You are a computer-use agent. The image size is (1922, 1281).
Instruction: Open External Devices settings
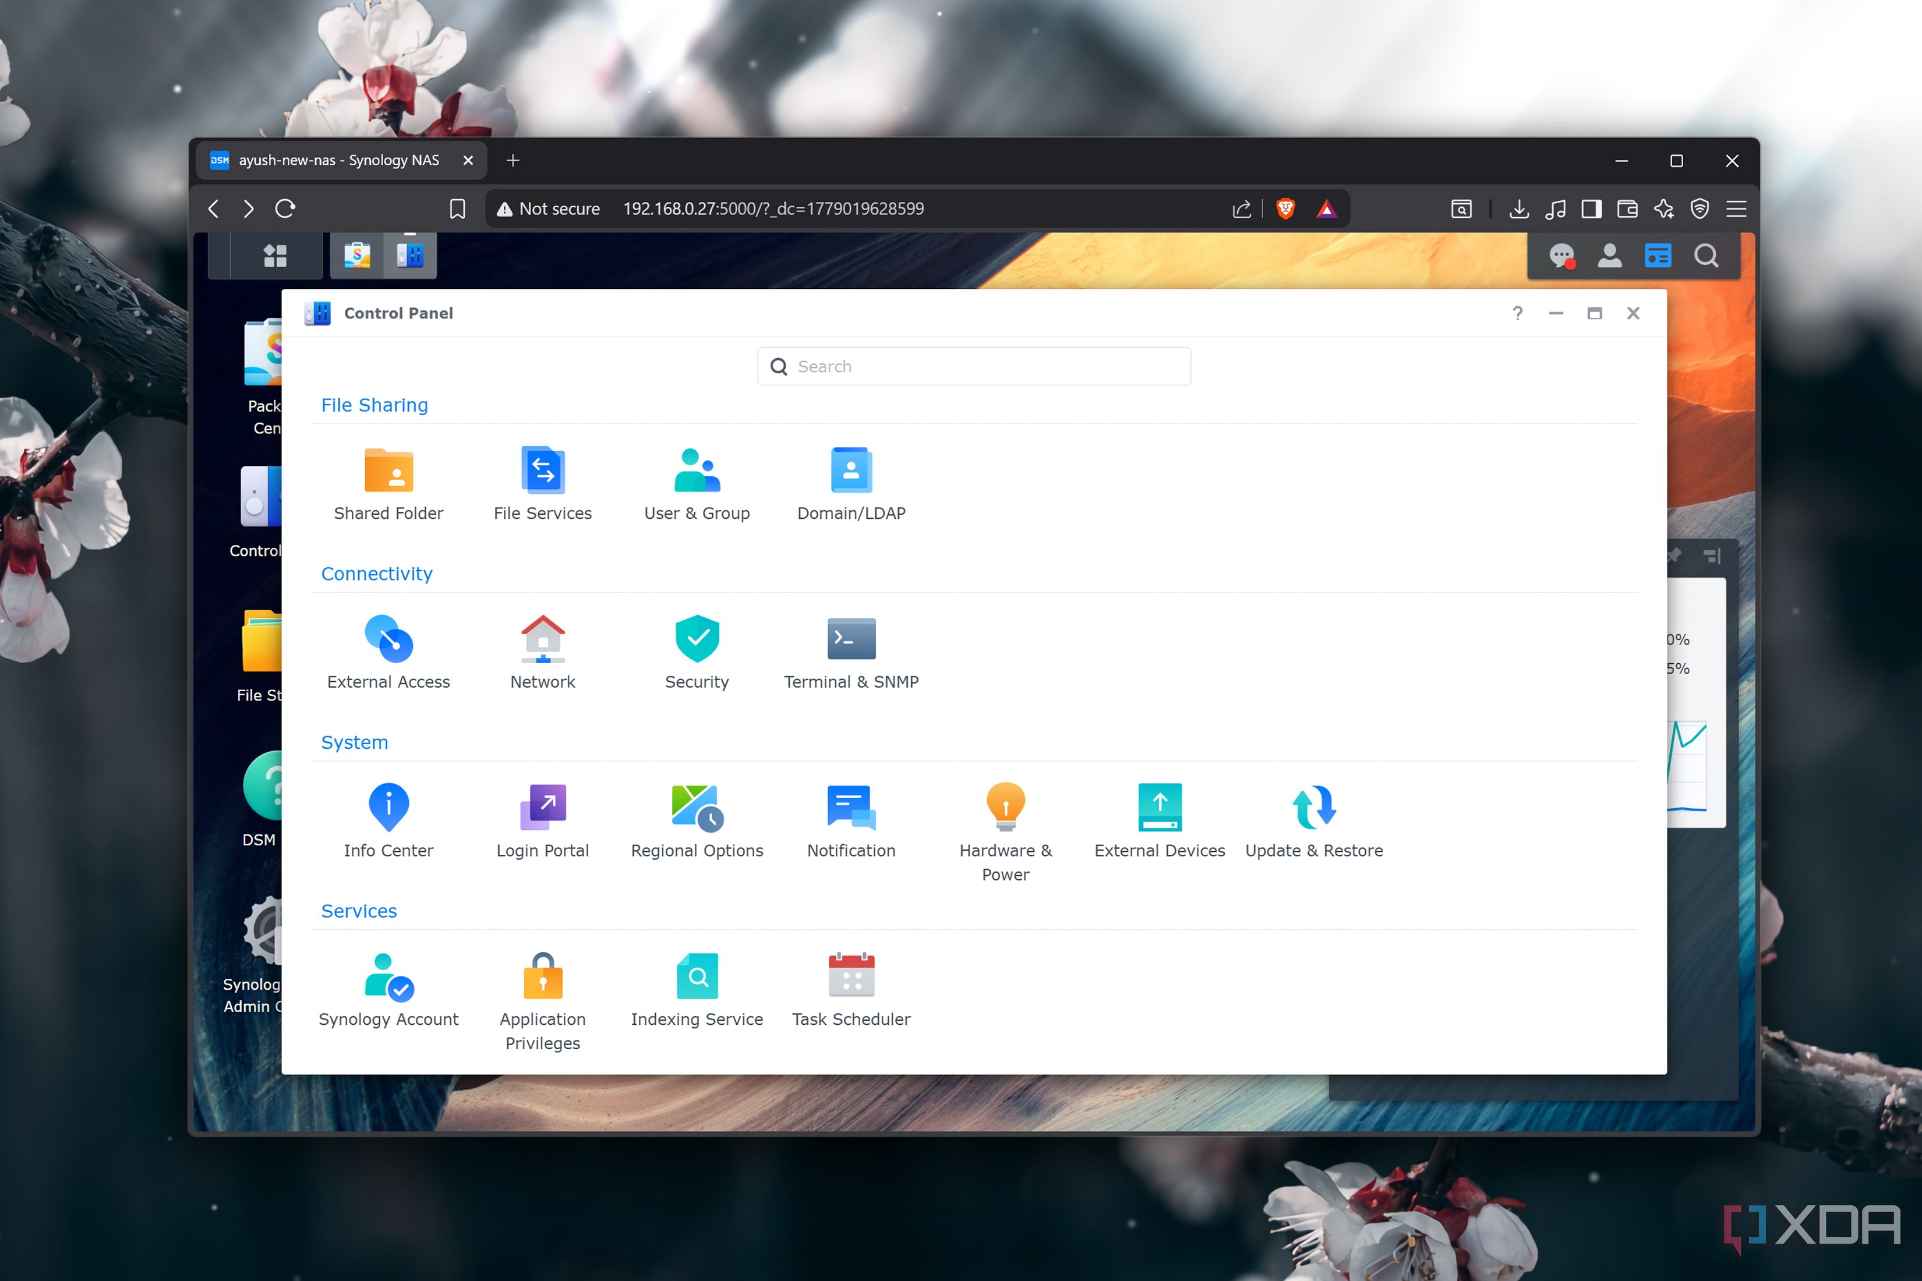1160,821
